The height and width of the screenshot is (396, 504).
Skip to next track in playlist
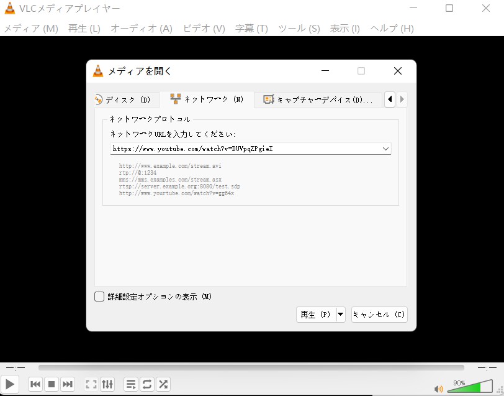coord(68,384)
